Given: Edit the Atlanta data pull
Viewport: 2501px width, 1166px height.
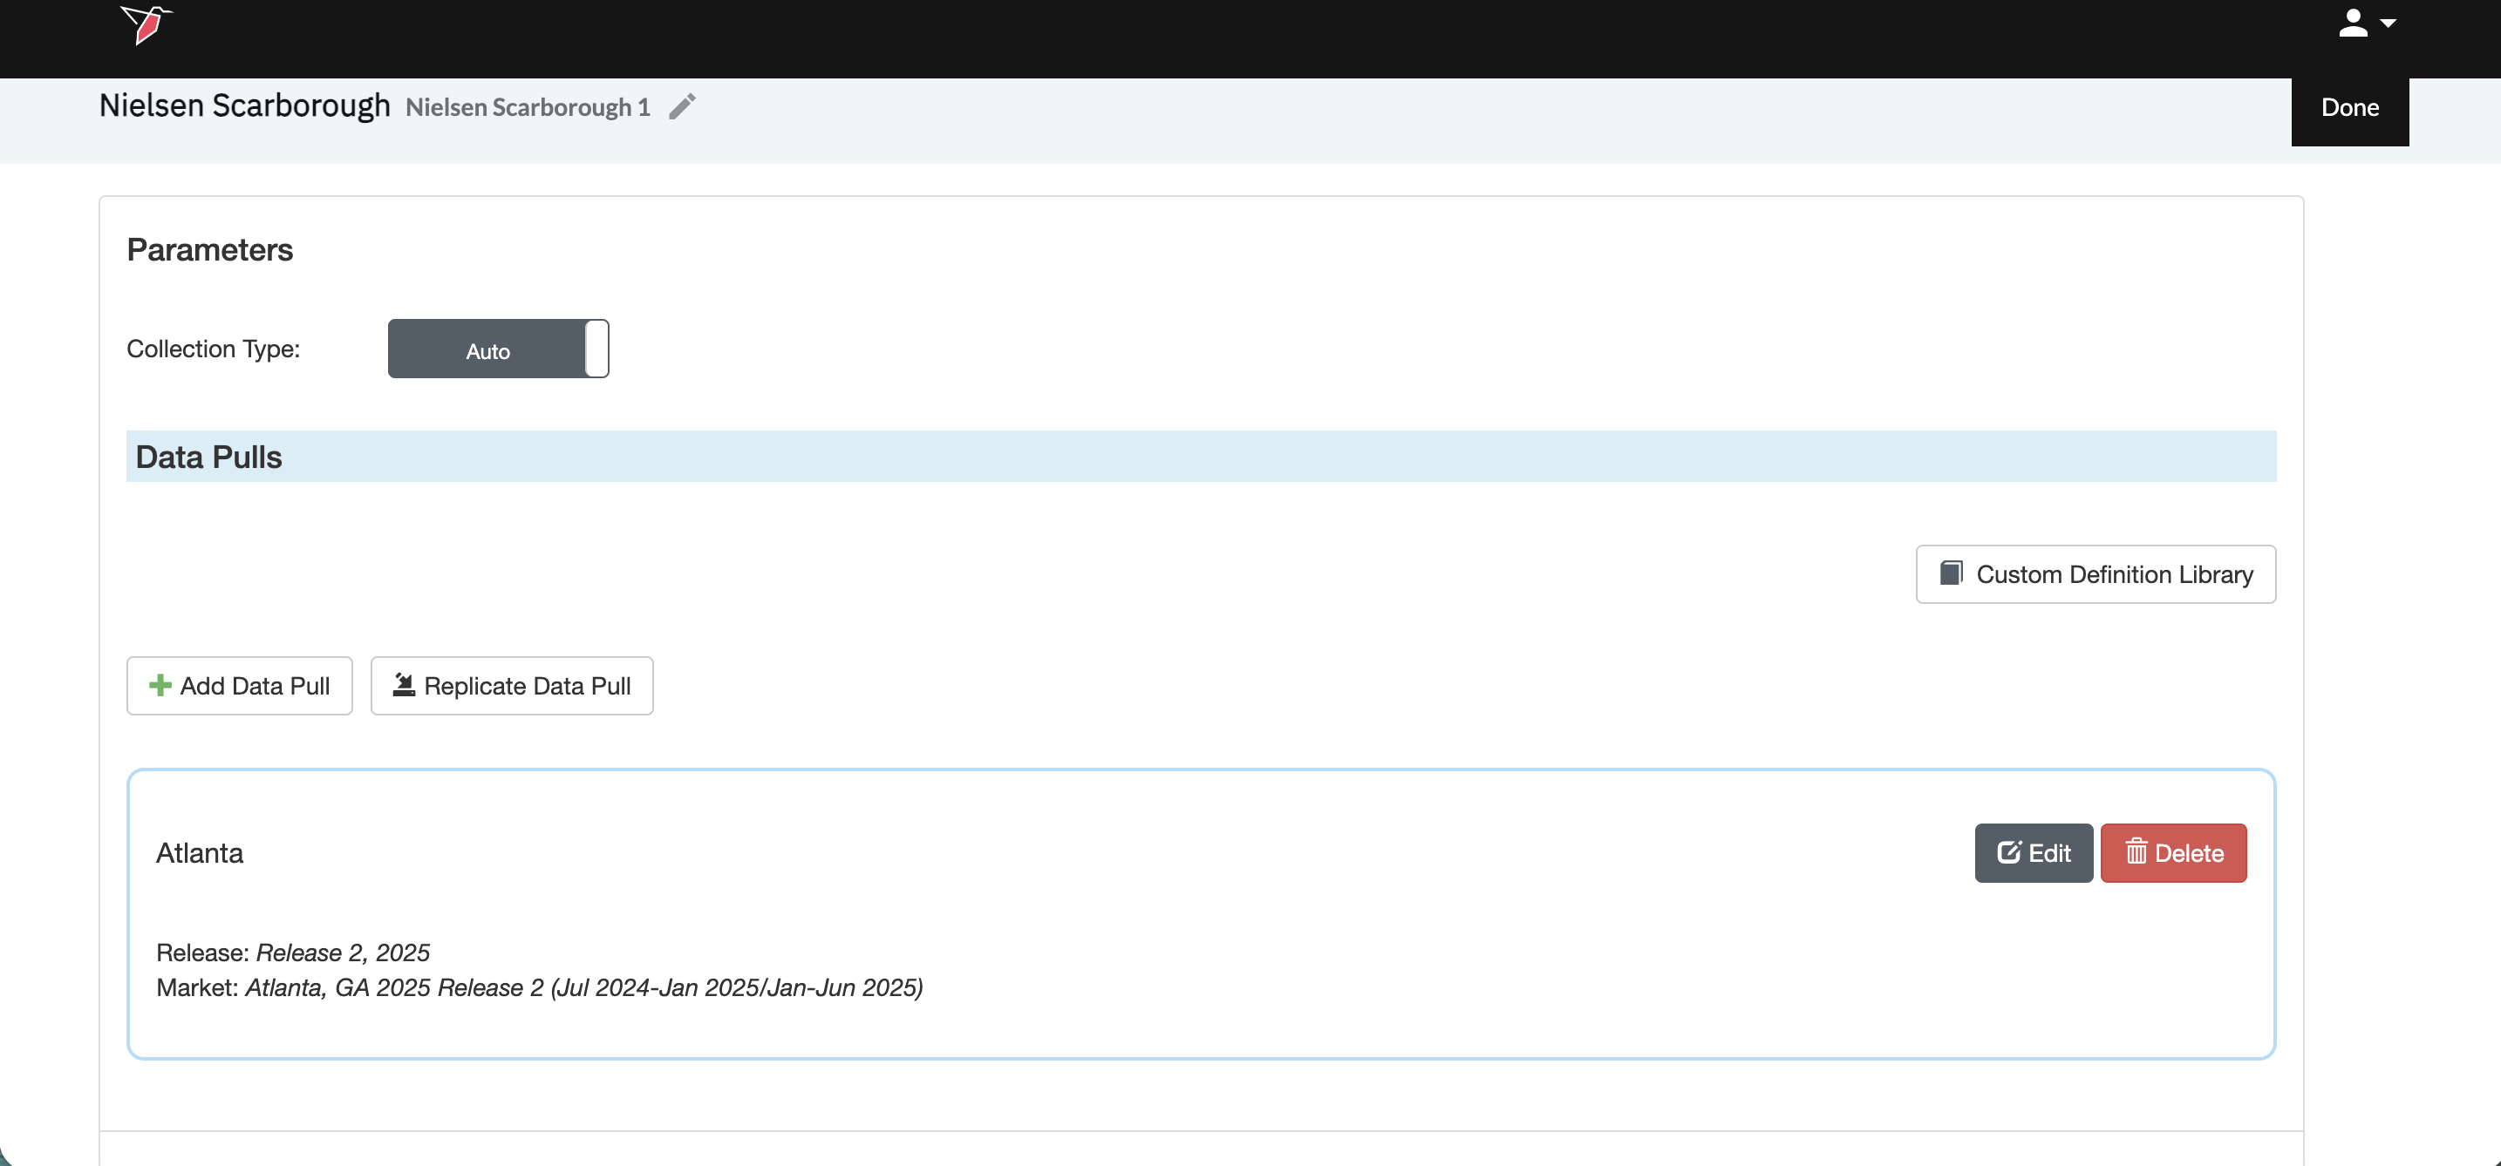Looking at the screenshot, I should 2033,852.
